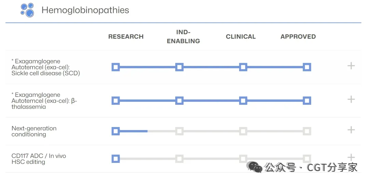Click Next-generation conditioning greyed IND-Enabling marker

(x=179, y=131)
